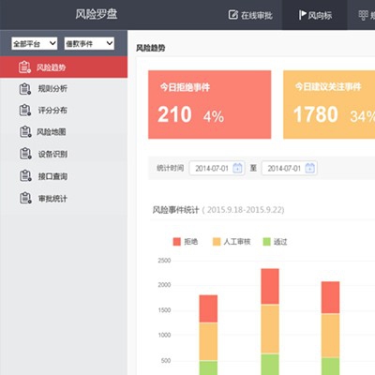Click the 1780 suggested events count
This screenshot has width=375, height=375.
[316, 114]
